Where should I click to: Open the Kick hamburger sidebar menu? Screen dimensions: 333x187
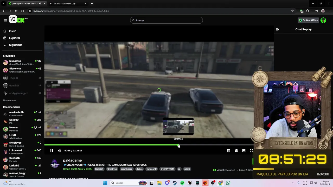5,20
